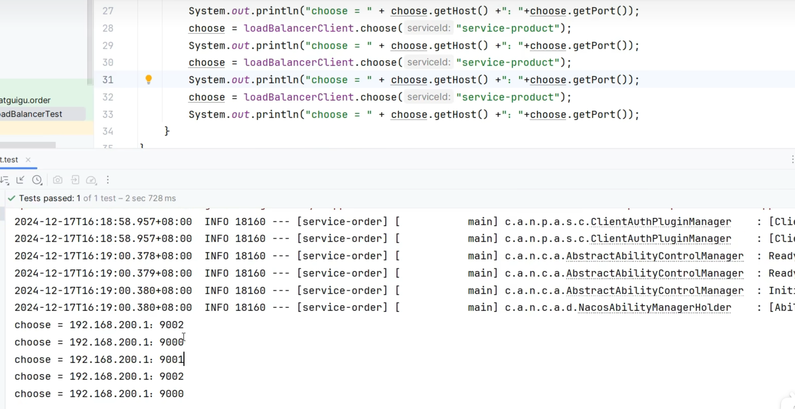The image size is (795, 409).
Task: Switch to the .test run tab
Action: click(x=10, y=160)
